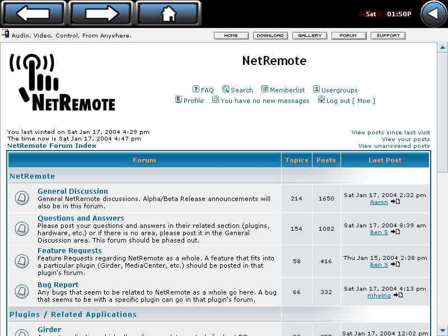The height and width of the screenshot is (336, 448).
Task: Click the Last Post column header
Action: 385,160
